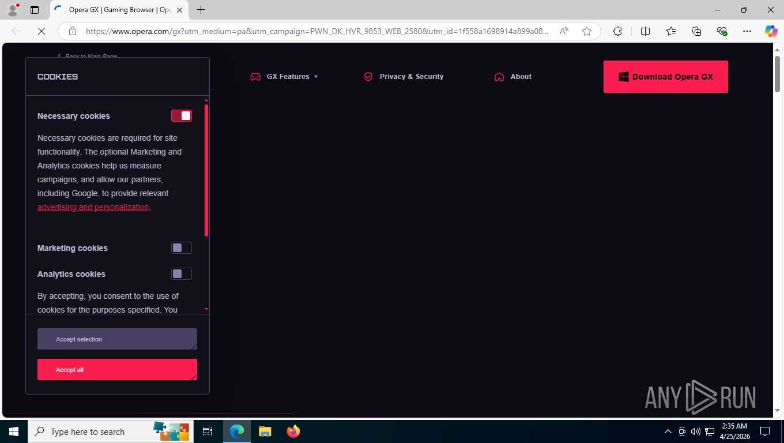Add this page to favorites star
This screenshot has height=443, width=784.
587,31
